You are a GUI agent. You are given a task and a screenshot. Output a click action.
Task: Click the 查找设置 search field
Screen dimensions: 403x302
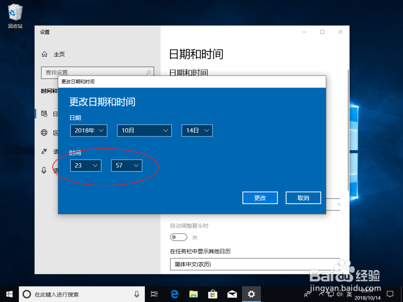pyautogui.click(x=98, y=72)
